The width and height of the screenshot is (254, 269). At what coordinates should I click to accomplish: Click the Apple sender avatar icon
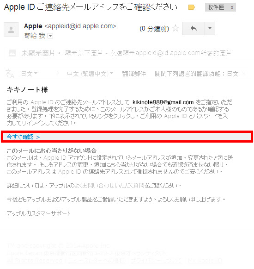click(x=11, y=30)
